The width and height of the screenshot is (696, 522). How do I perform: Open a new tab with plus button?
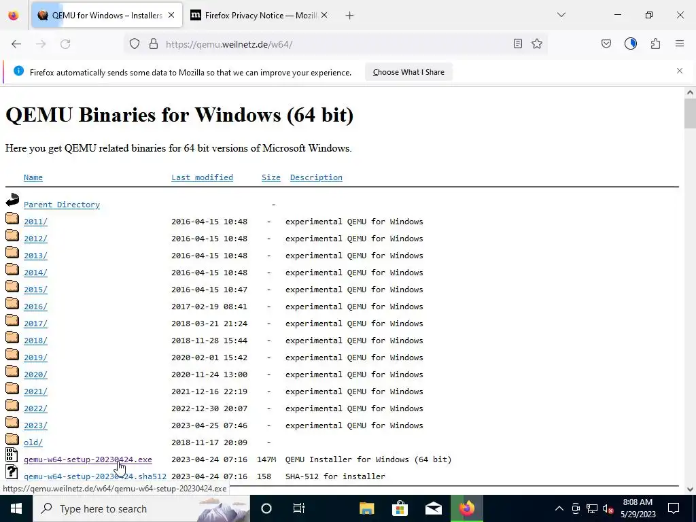tap(350, 16)
